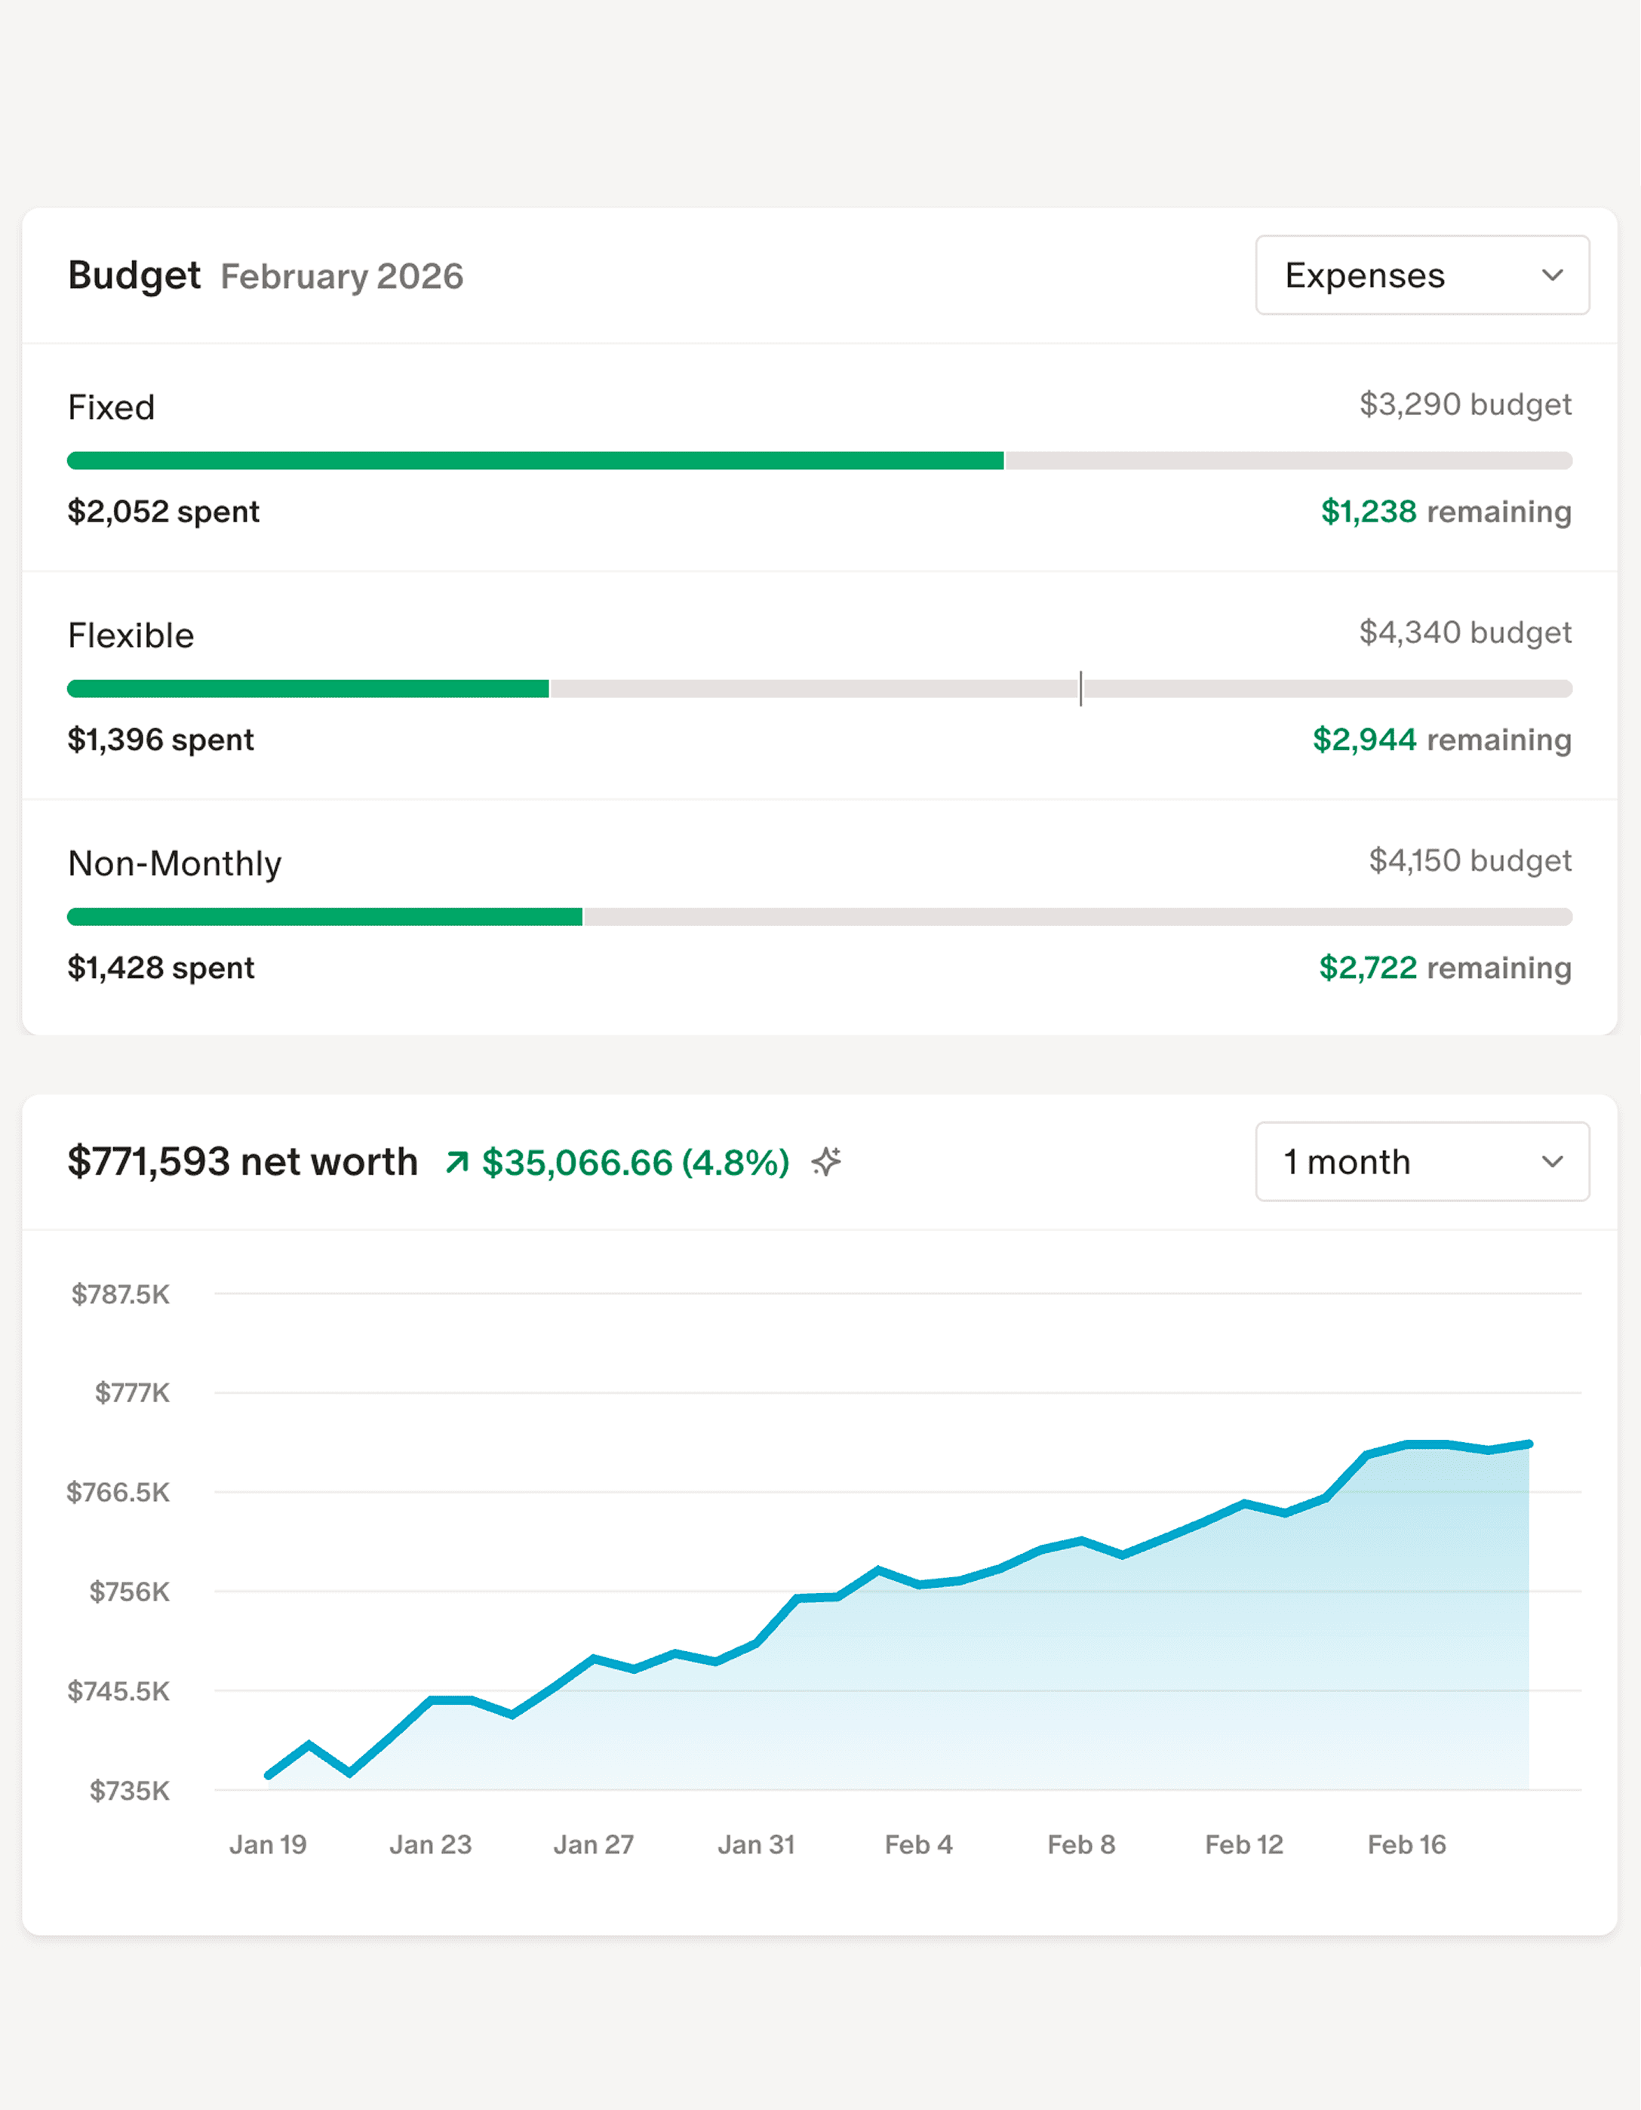
Task: Click the Flexible category progress bar
Action: (x=819, y=688)
